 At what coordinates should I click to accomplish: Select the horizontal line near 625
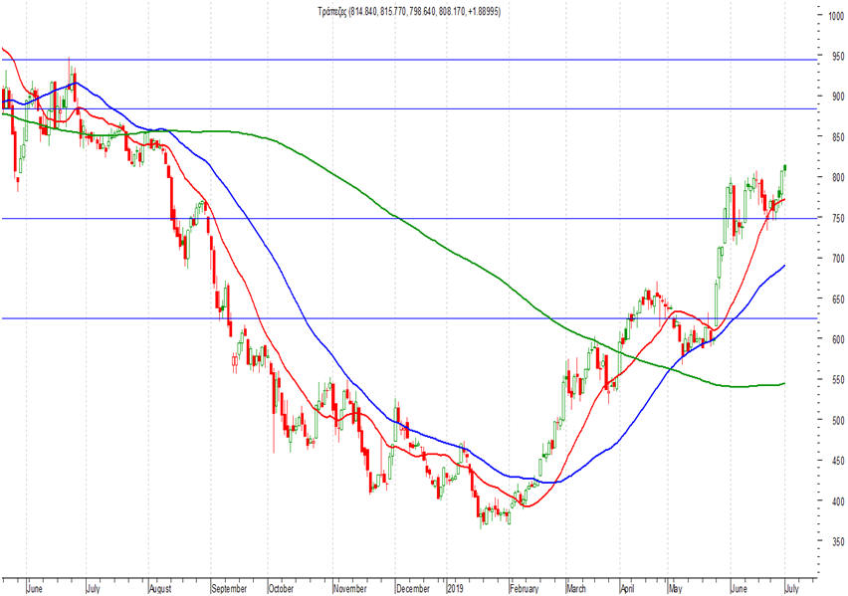[x=409, y=318]
